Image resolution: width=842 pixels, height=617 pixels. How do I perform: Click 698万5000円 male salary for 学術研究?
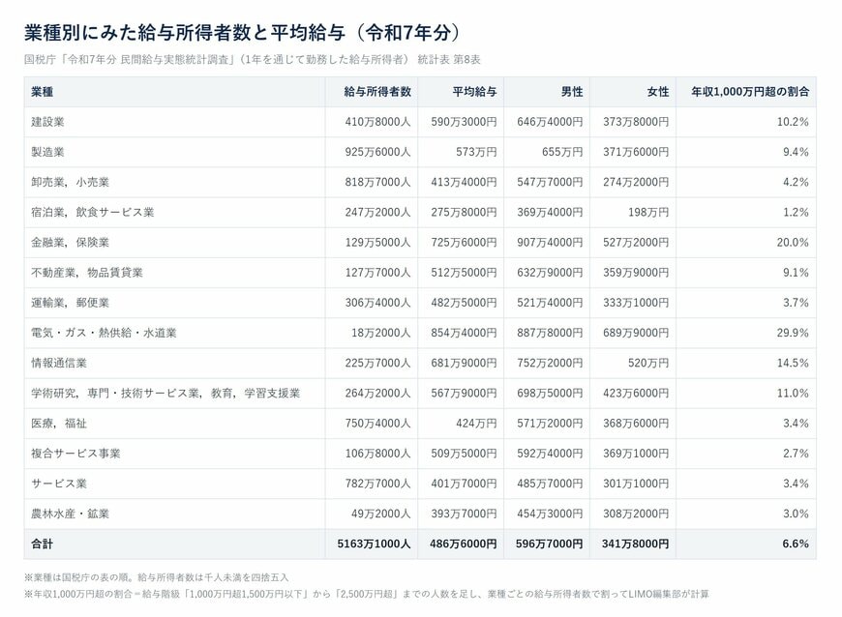(550, 393)
